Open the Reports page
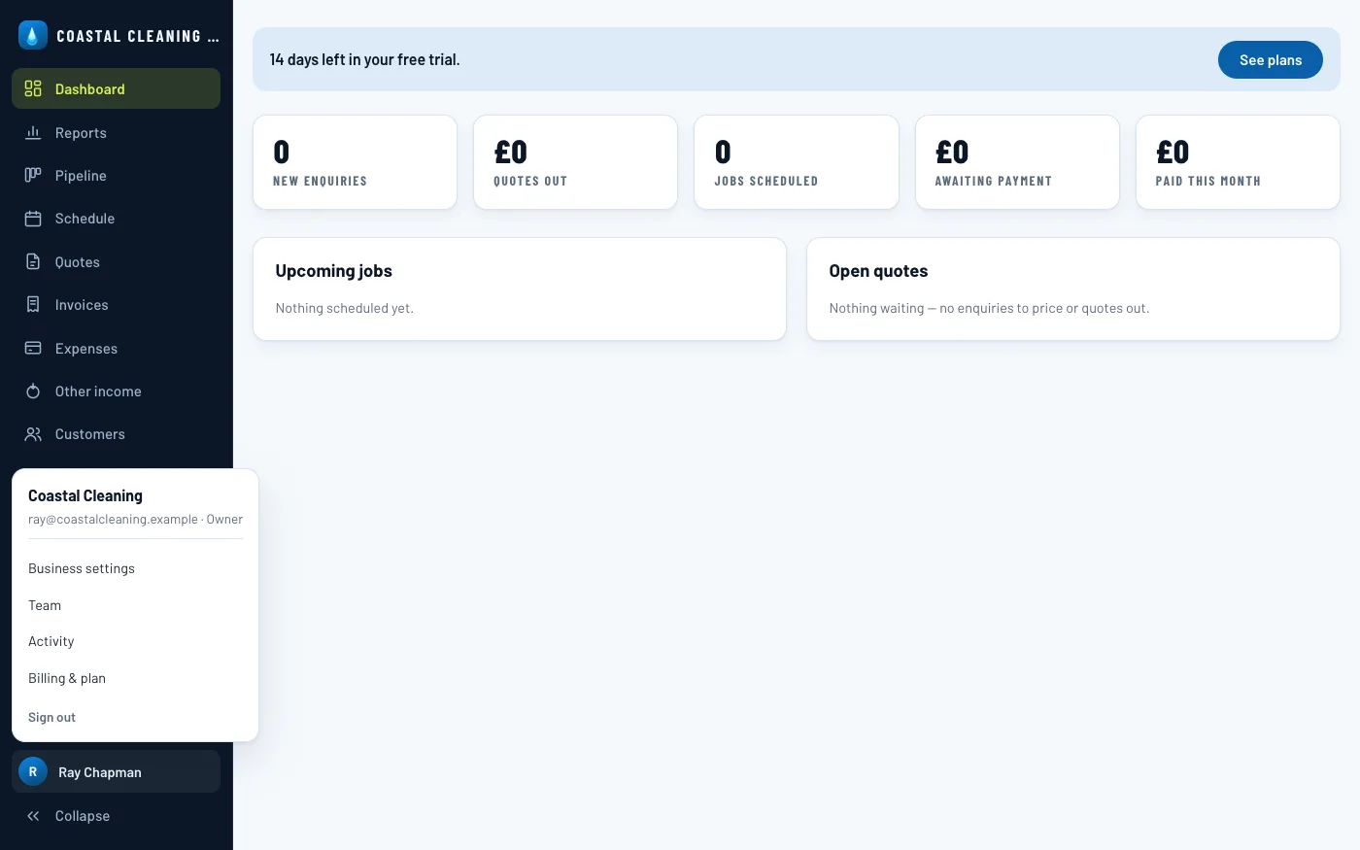This screenshot has height=850, width=1360. coord(116,132)
